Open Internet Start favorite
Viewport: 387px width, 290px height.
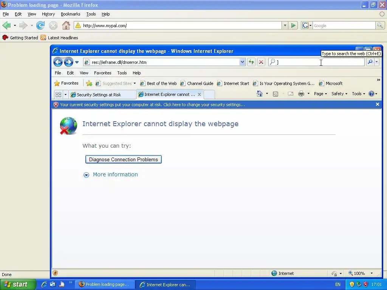coord(233,83)
